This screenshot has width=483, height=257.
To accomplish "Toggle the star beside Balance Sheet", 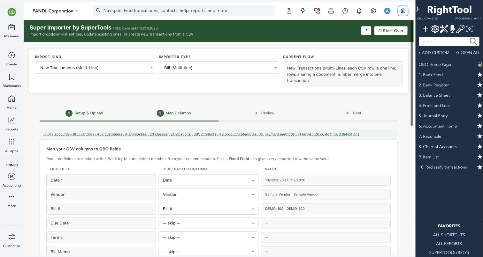I will click(x=479, y=95).
